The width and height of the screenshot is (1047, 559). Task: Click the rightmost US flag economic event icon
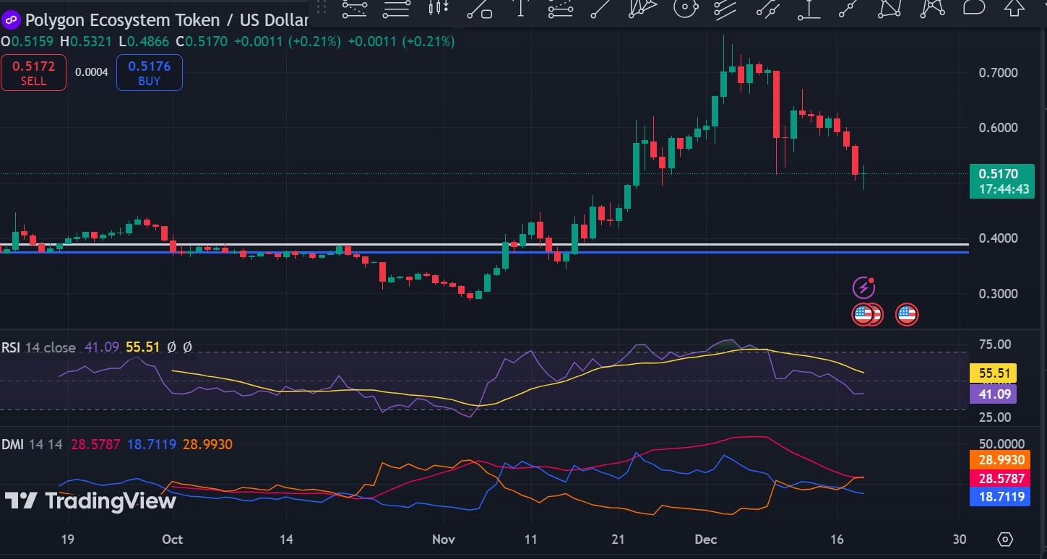(907, 314)
